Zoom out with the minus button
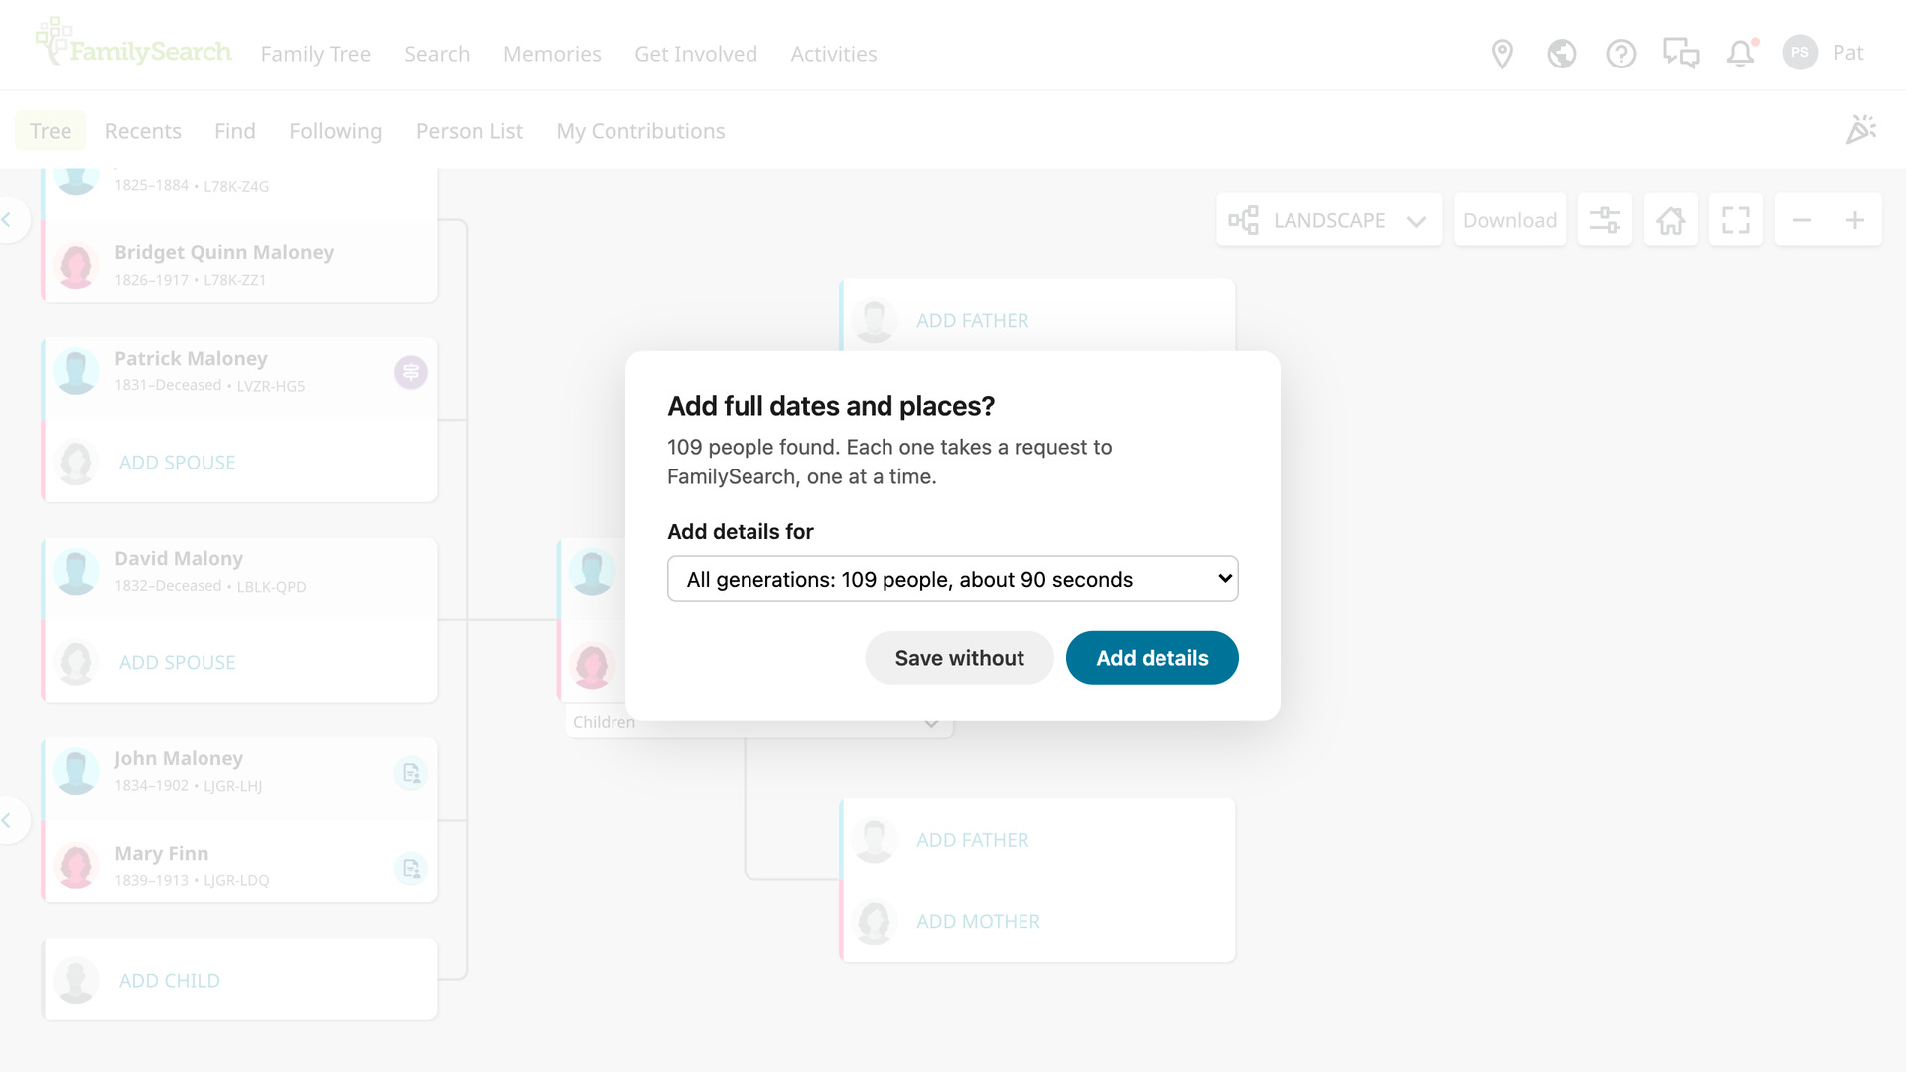Image resolution: width=1906 pixels, height=1072 pixels. pos(1802,220)
